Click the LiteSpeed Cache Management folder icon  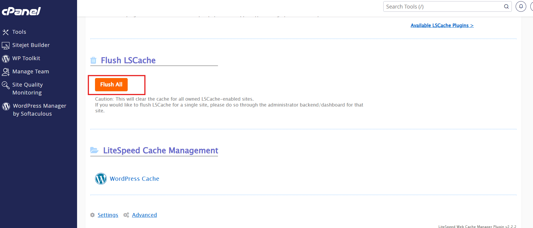94,150
